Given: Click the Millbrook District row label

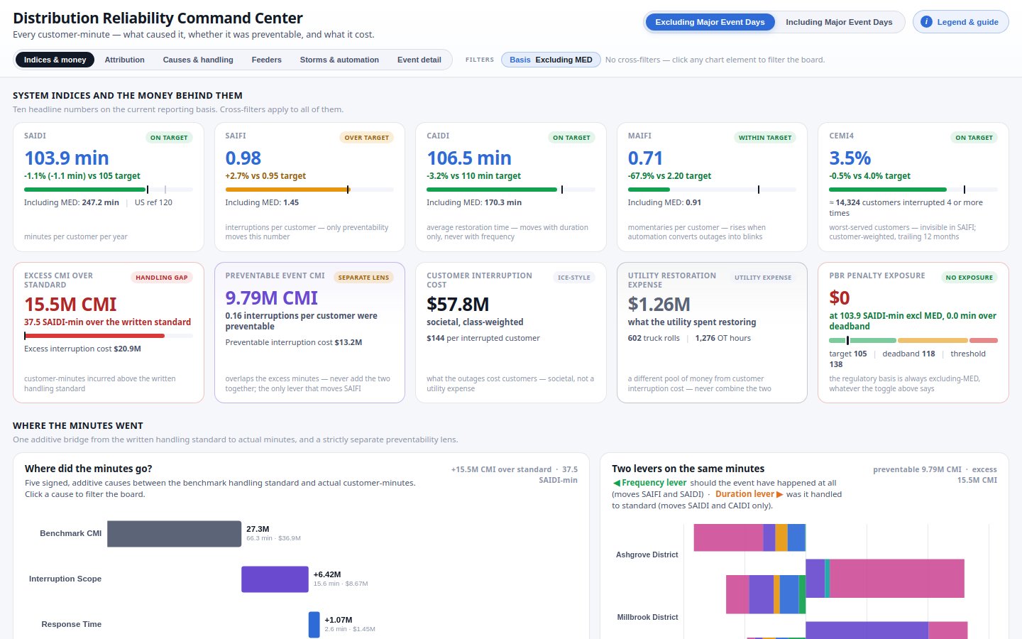Looking at the screenshot, I should [647, 617].
